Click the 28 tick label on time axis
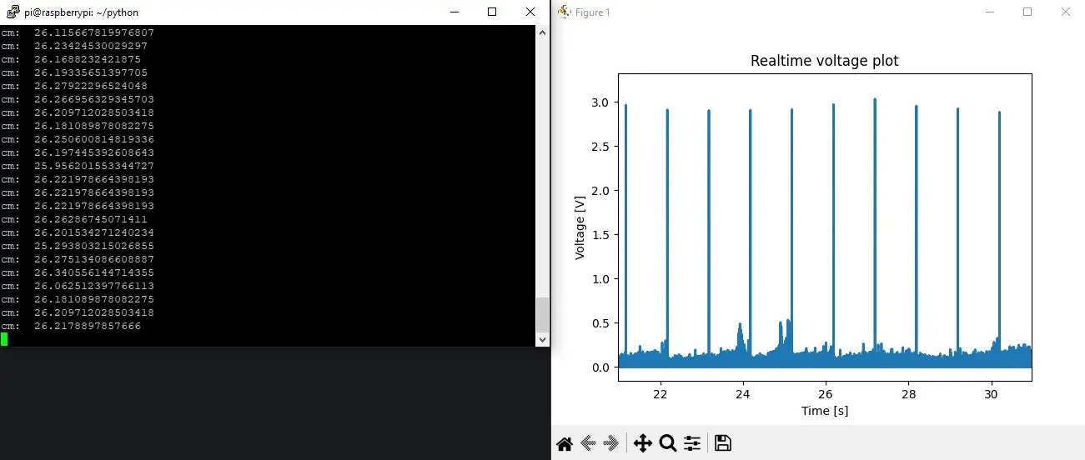The image size is (1085, 460). (x=908, y=393)
